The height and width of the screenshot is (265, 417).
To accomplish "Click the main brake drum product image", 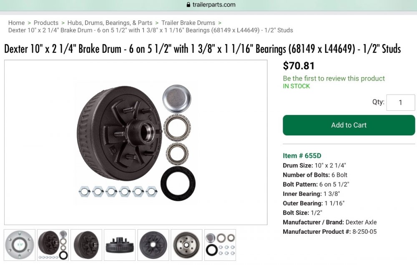I will click(x=136, y=142).
